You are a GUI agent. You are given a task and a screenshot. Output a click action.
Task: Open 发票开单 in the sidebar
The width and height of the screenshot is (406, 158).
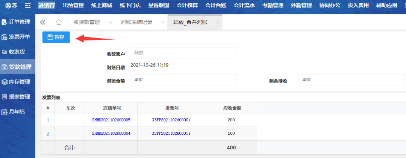18,37
